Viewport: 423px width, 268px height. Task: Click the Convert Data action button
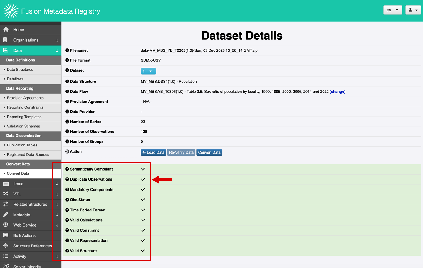[x=209, y=152]
